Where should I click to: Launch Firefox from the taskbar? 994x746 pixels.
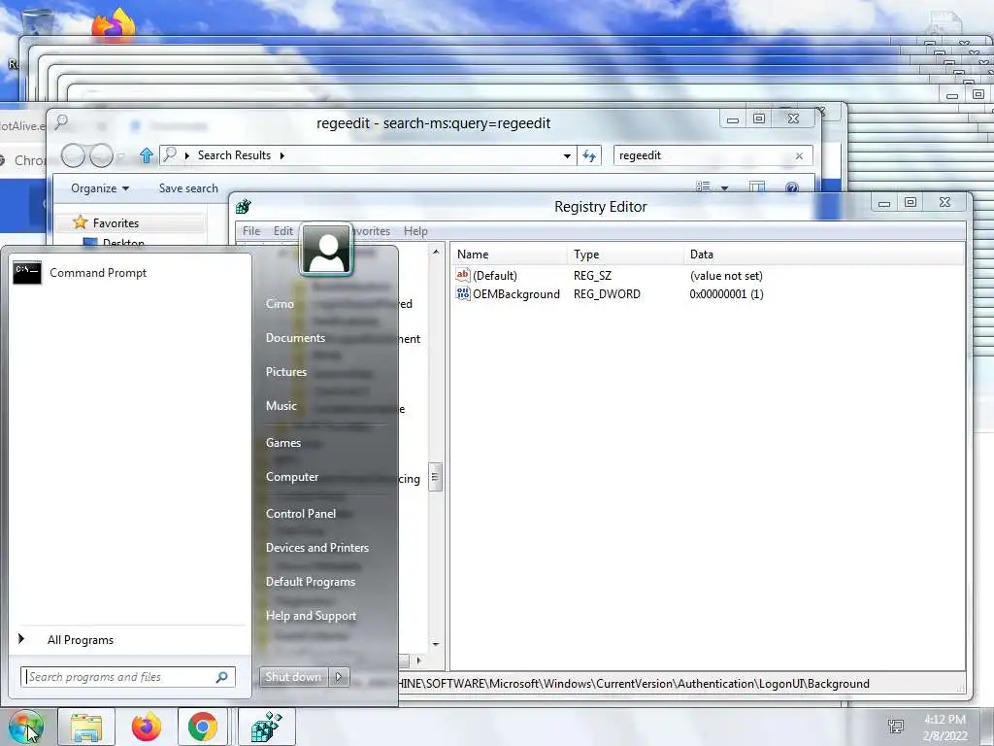pyautogui.click(x=146, y=727)
